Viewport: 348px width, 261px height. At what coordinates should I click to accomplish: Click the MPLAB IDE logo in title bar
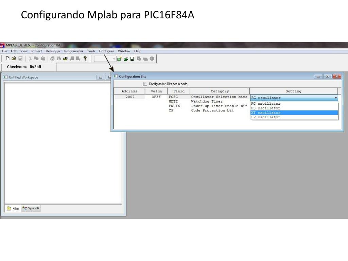point(2,45)
